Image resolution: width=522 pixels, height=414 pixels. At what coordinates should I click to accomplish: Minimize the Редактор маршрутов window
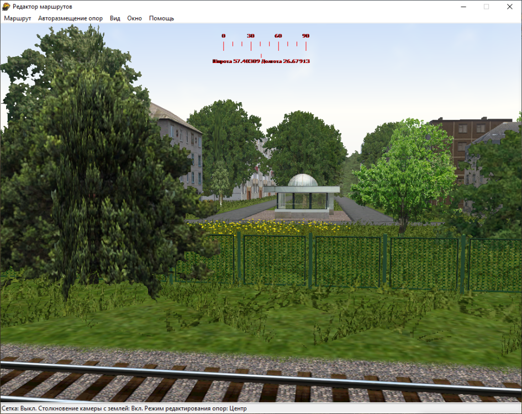[x=460, y=7]
